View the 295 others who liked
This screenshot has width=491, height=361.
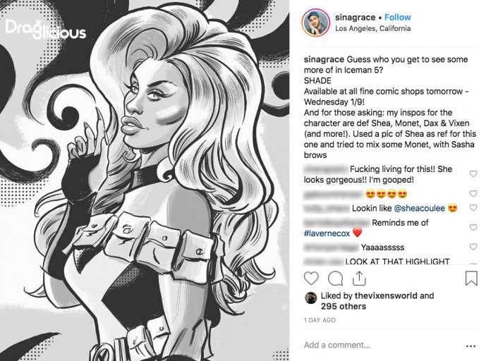343,306
